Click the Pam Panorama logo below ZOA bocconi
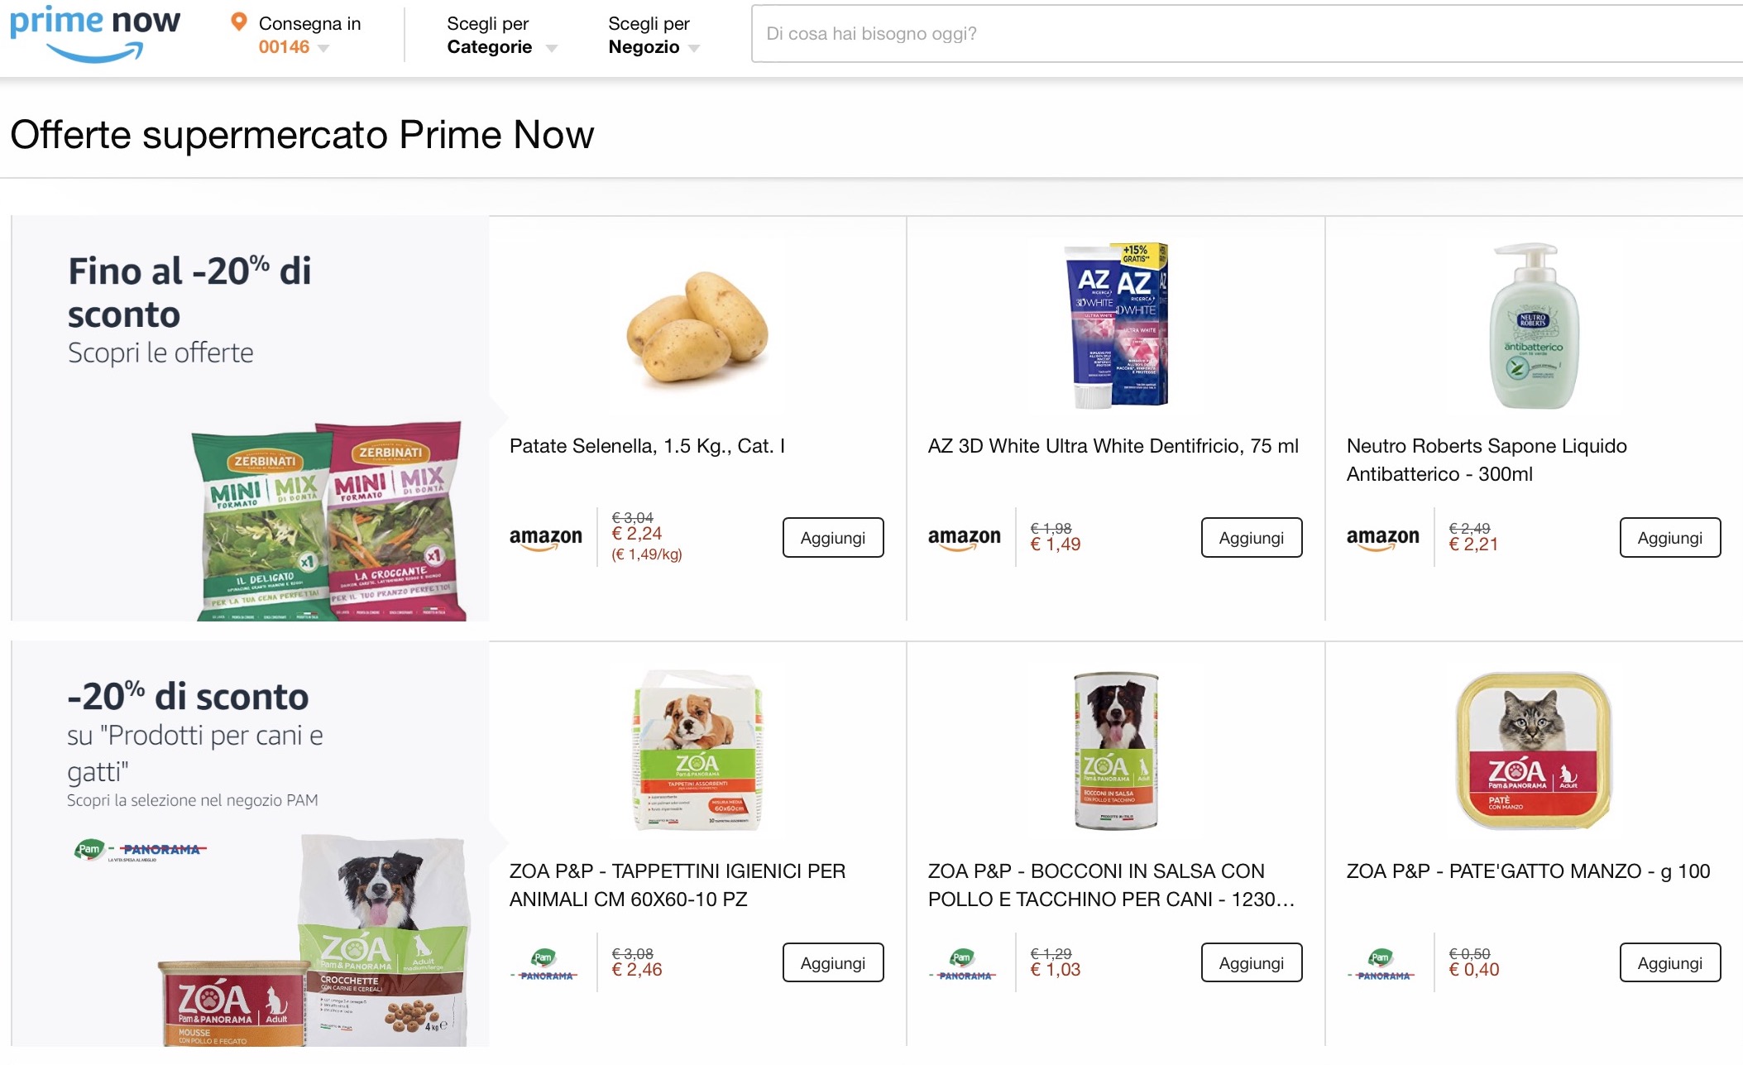Screen dimensions: 1743x1065 click(x=965, y=962)
